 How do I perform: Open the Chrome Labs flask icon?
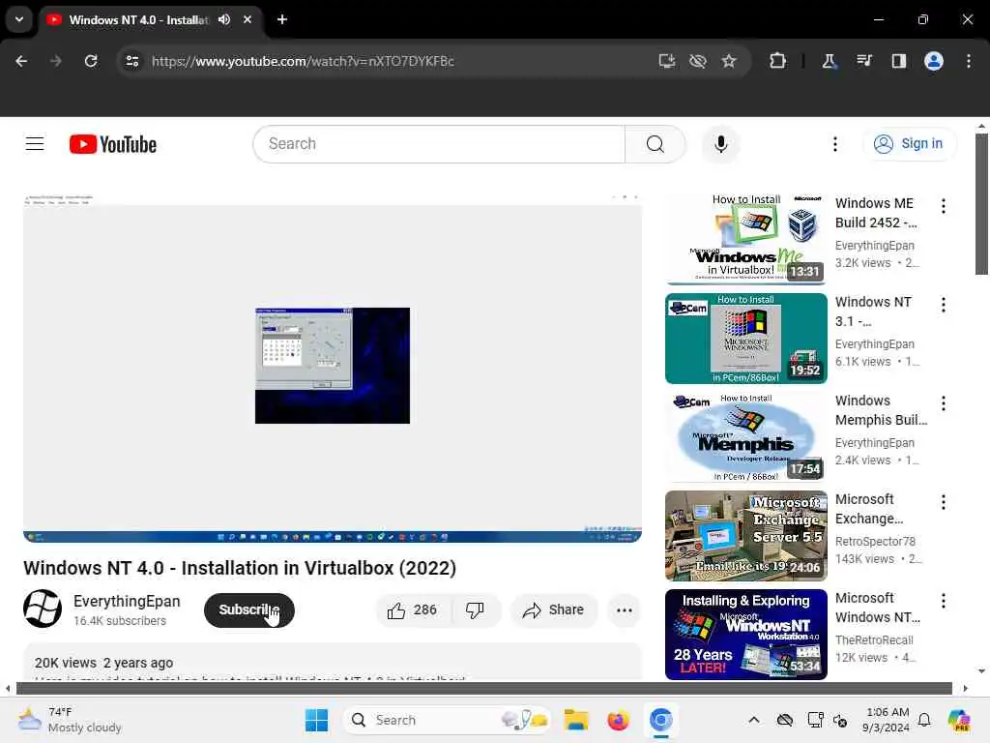(x=829, y=61)
